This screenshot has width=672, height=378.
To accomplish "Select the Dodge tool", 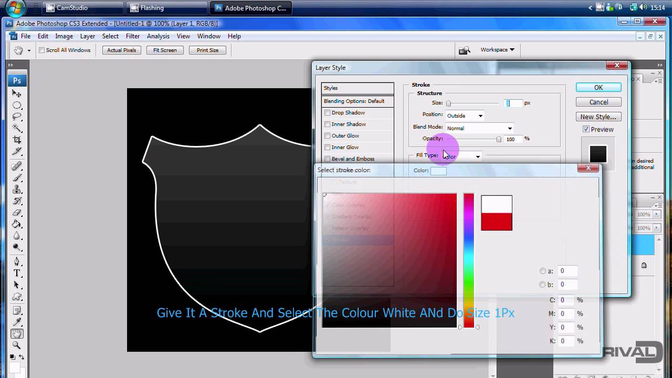I will point(17,247).
